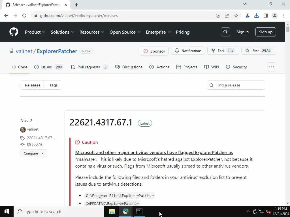
Task: Click the site lock icon in address bar
Action: (35, 16)
